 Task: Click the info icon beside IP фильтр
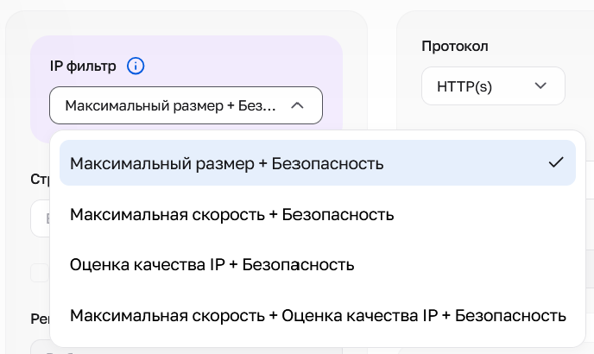point(136,66)
